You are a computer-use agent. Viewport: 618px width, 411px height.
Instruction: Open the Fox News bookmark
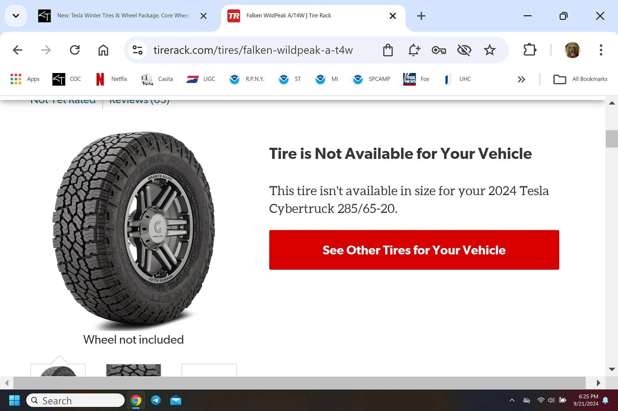pyautogui.click(x=416, y=79)
